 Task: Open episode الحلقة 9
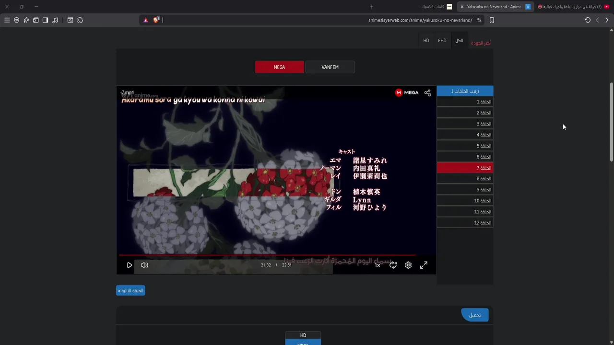point(465,190)
